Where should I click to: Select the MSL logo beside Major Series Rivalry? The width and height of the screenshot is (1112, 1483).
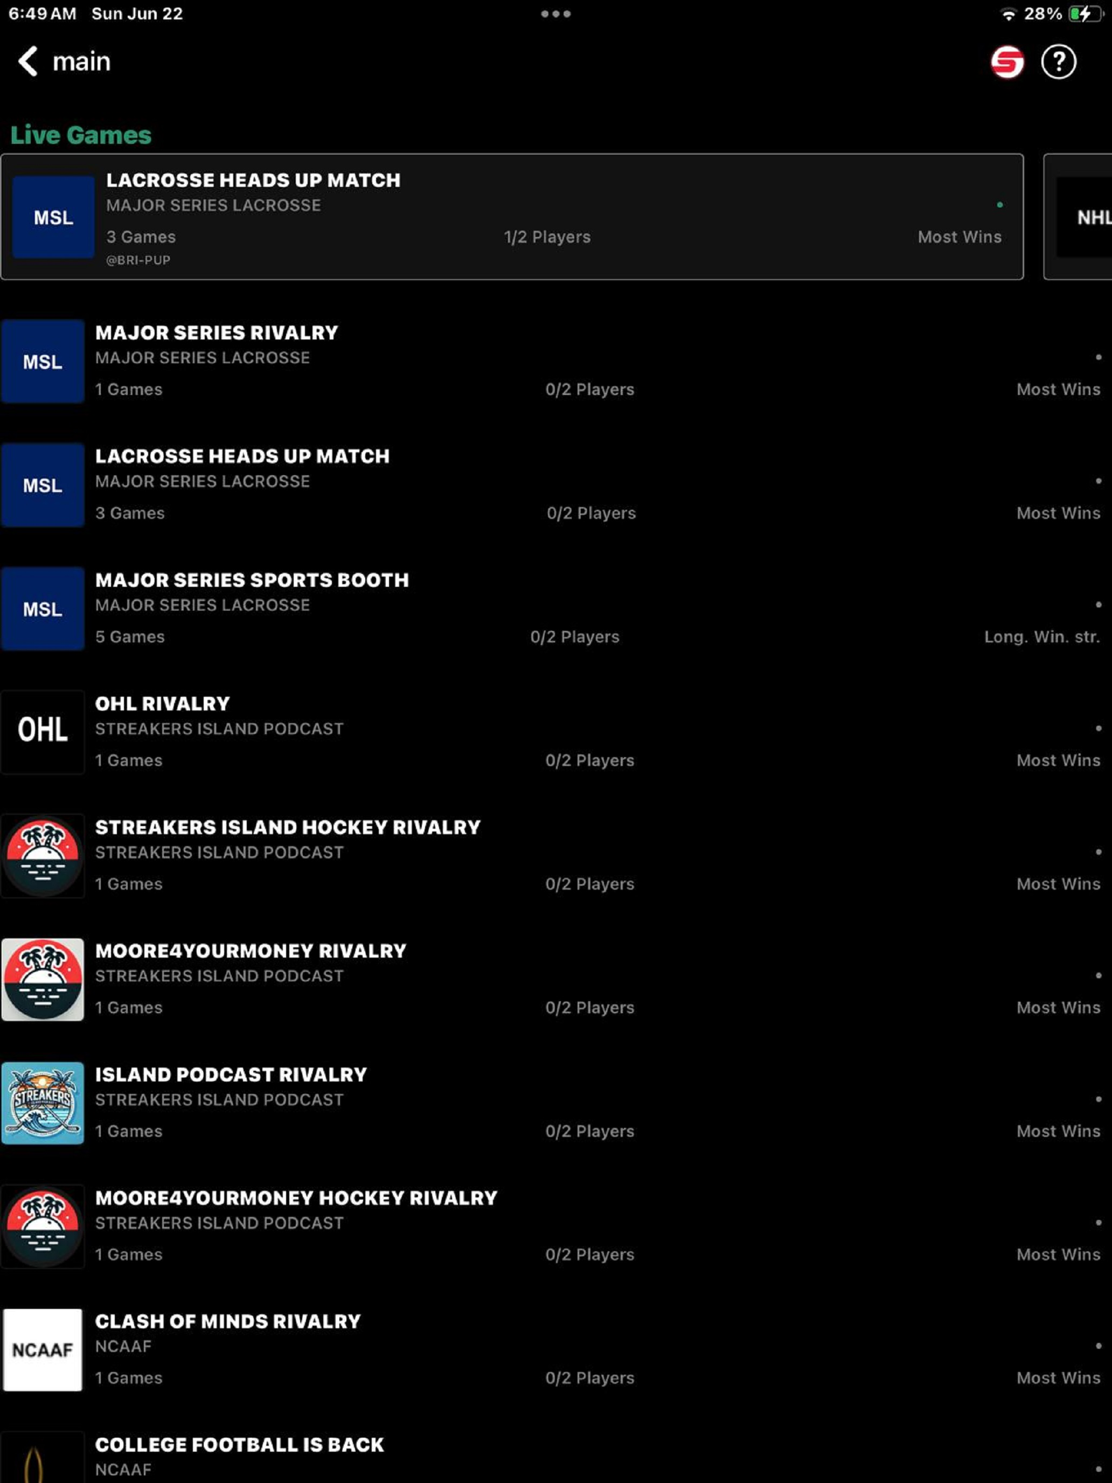coord(43,362)
